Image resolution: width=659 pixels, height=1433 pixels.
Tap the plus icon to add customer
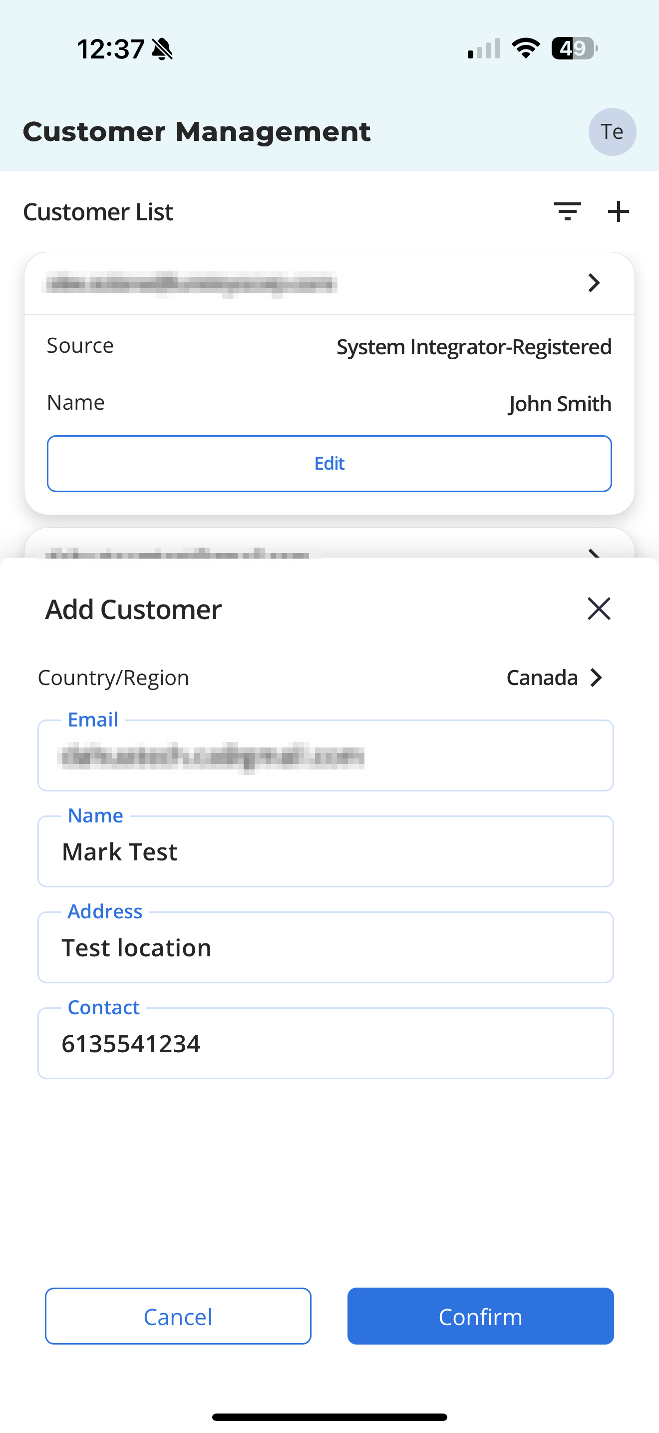click(618, 211)
